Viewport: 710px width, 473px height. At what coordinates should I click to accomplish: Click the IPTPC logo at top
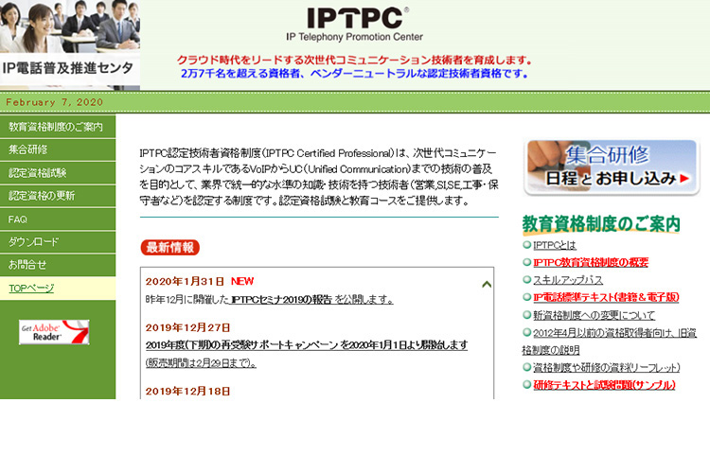[x=355, y=24]
